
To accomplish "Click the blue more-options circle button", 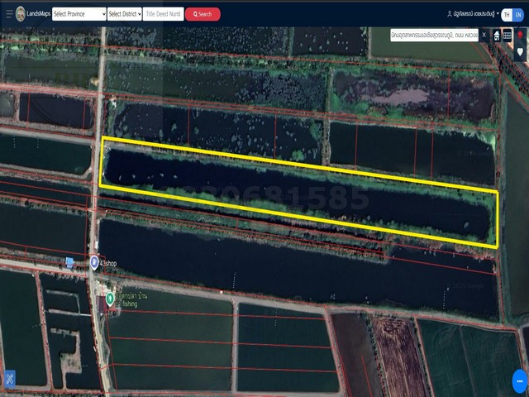I will point(520,380).
